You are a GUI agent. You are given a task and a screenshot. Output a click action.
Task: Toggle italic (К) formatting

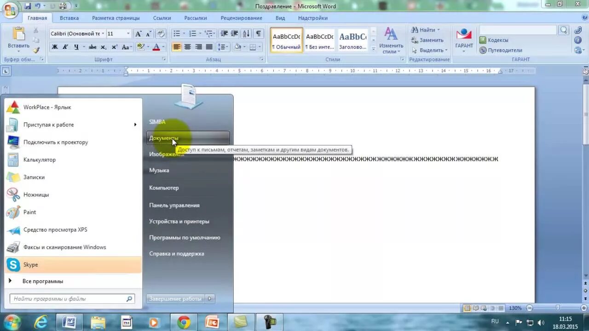click(65, 47)
